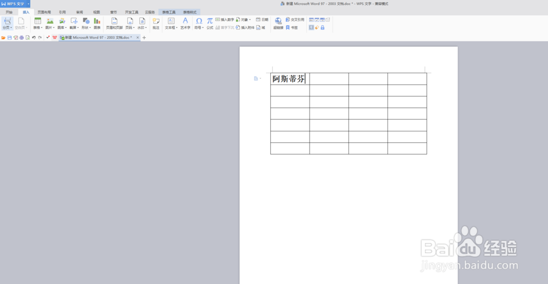The image size is (548, 284).
Task: Expand the WPS 文字 application menu arrow
Action: coord(28,4)
